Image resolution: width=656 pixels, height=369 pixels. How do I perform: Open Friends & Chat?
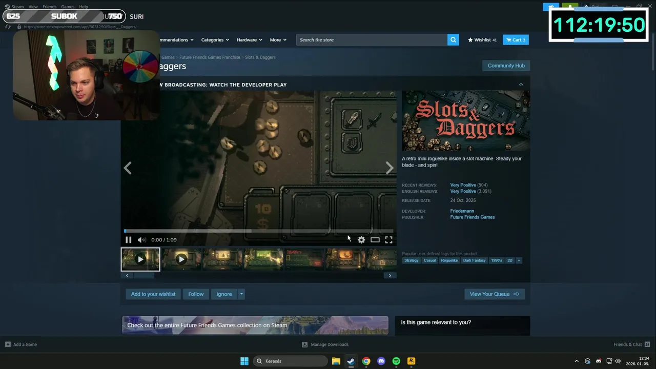[632, 344]
